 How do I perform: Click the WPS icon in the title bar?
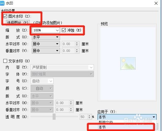2,3
